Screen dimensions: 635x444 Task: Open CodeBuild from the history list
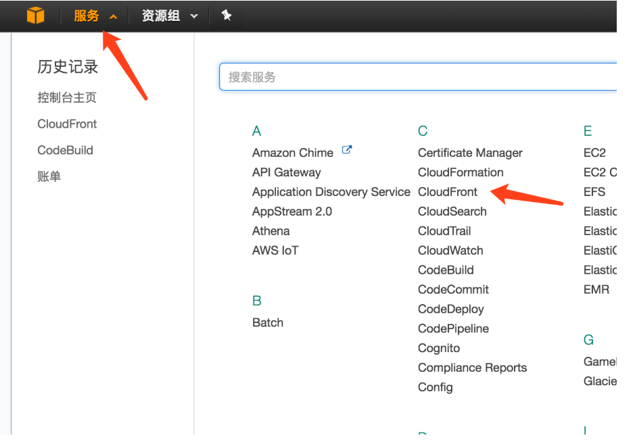tap(65, 150)
